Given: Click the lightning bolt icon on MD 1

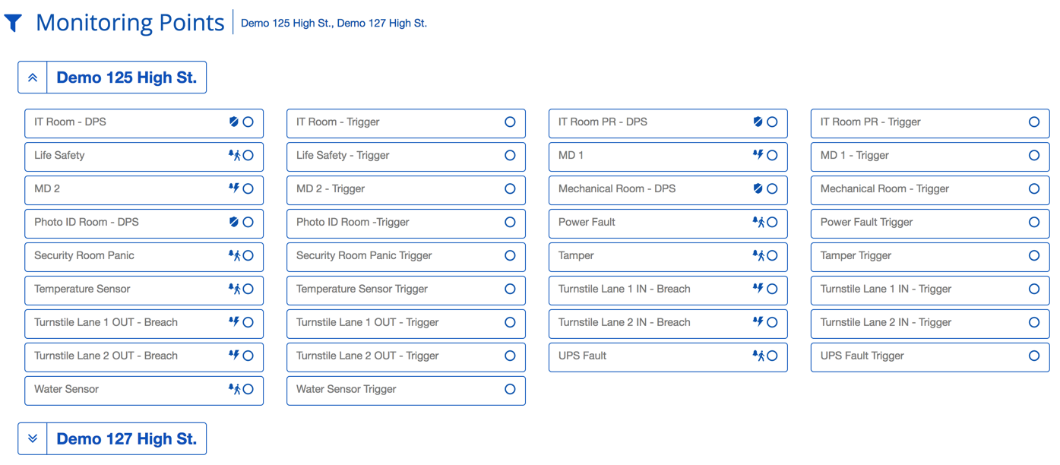Looking at the screenshot, I should (760, 156).
